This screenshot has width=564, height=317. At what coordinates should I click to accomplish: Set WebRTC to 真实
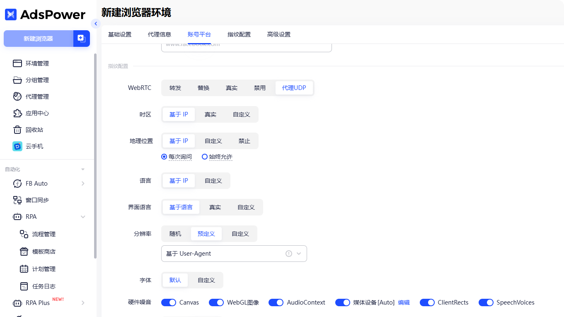[232, 88]
